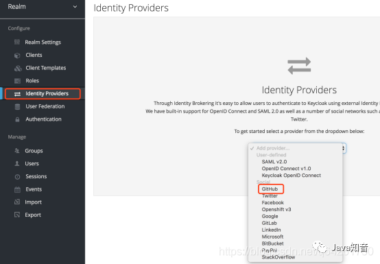
Task: Click the User Federation database icon
Action: [17, 106]
